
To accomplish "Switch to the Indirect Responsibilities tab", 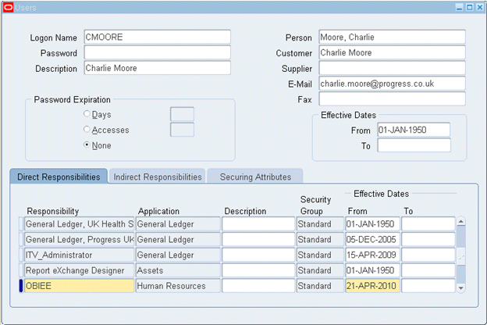I will click(158, 177).
